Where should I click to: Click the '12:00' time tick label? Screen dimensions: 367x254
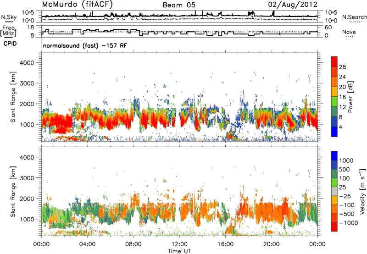[x=179, y=244]
